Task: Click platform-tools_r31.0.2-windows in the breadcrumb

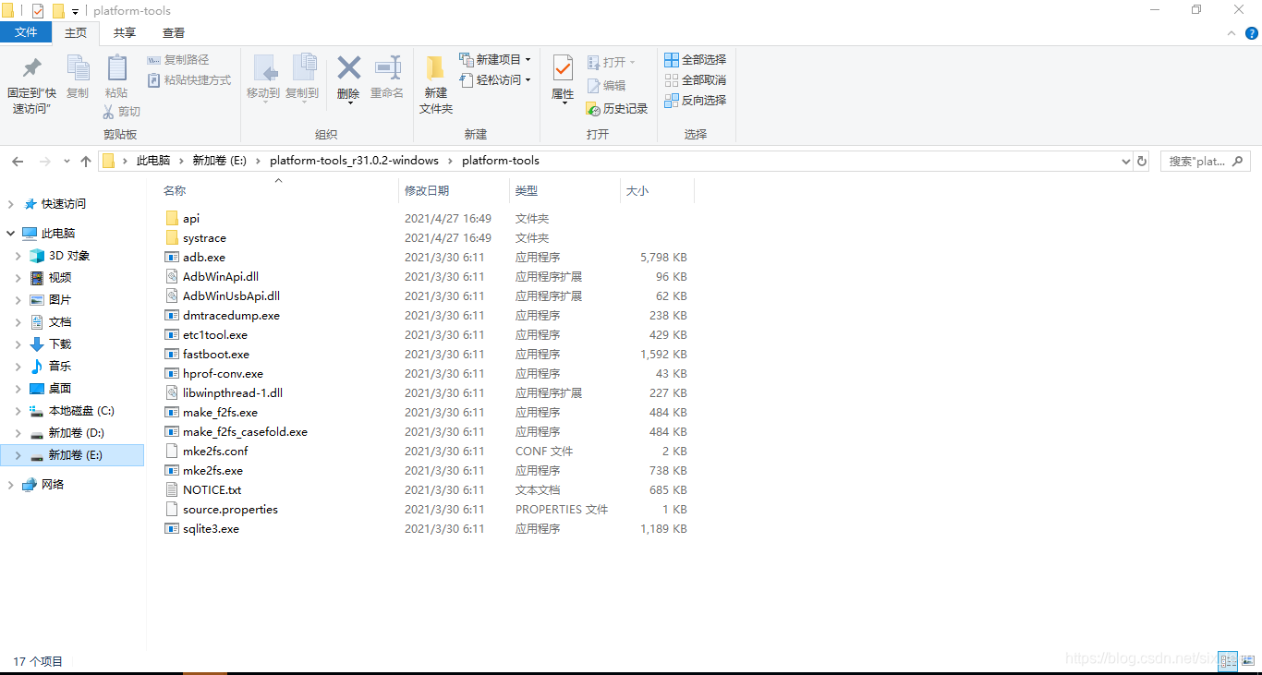Action: 354,161
